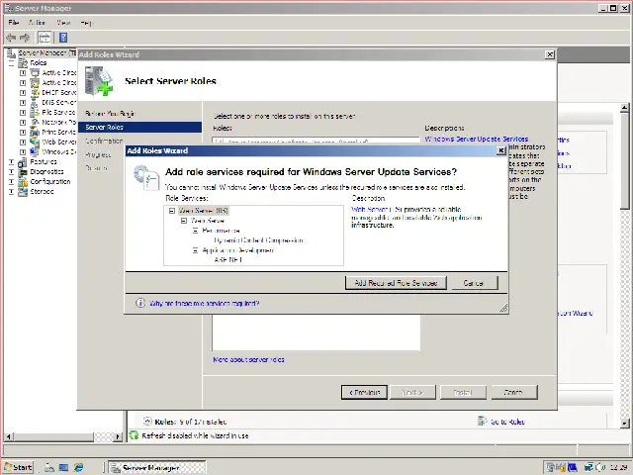Click the Previous button in the wizard

point(364,392)
